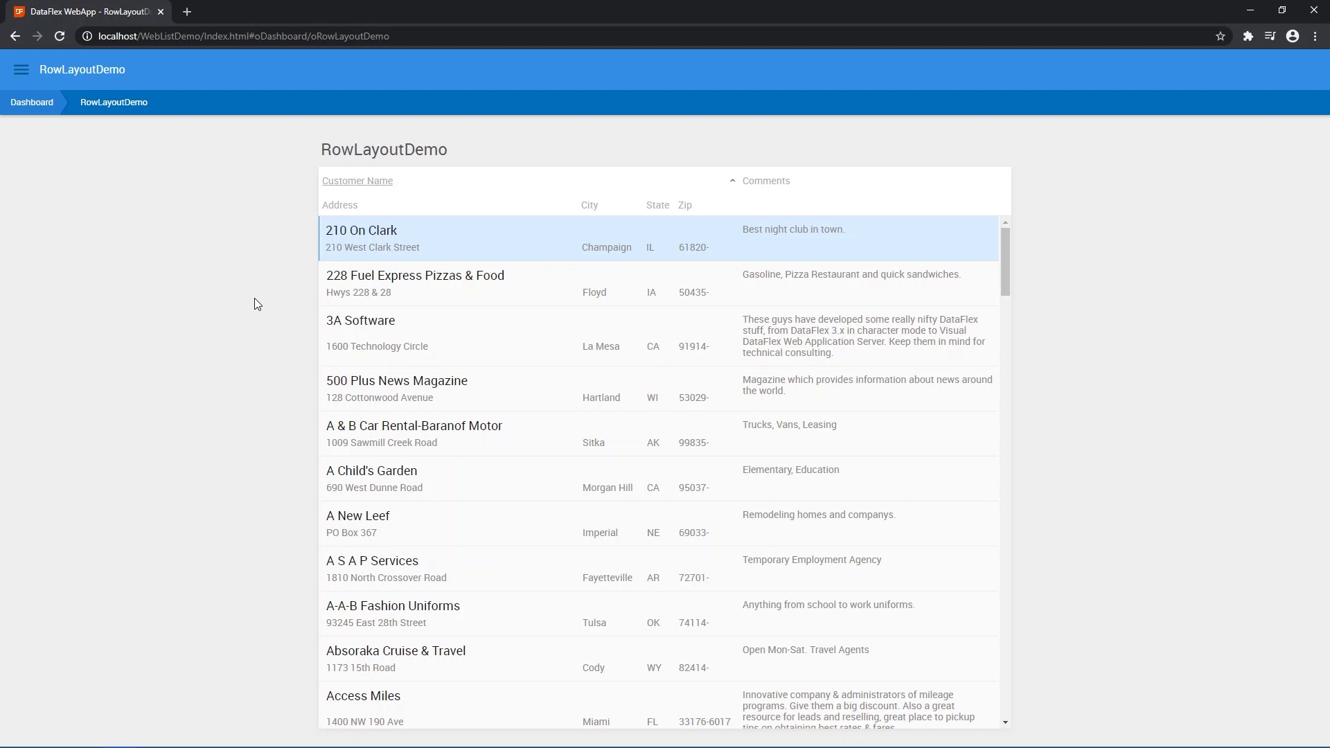The height and width of the screenshot is (748, 1330).
Task: Open the hamburger navigation menu
Action: coord(21,69)
